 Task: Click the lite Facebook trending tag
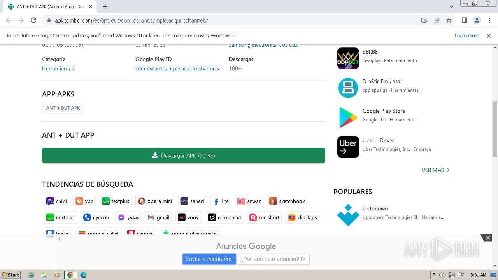(221, 201)
